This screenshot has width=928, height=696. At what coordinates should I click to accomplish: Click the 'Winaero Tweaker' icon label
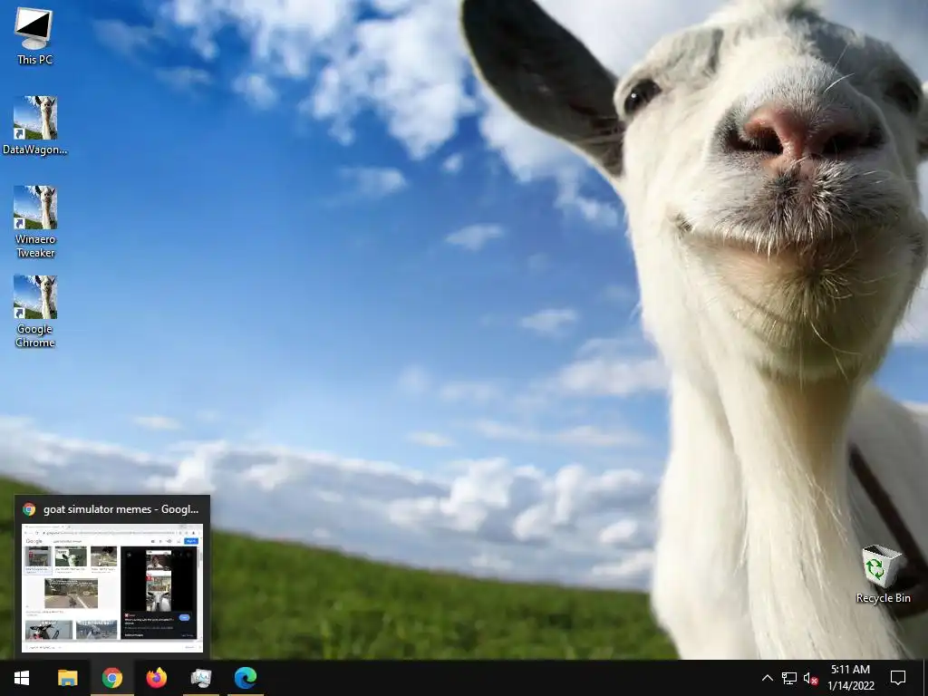35,246
